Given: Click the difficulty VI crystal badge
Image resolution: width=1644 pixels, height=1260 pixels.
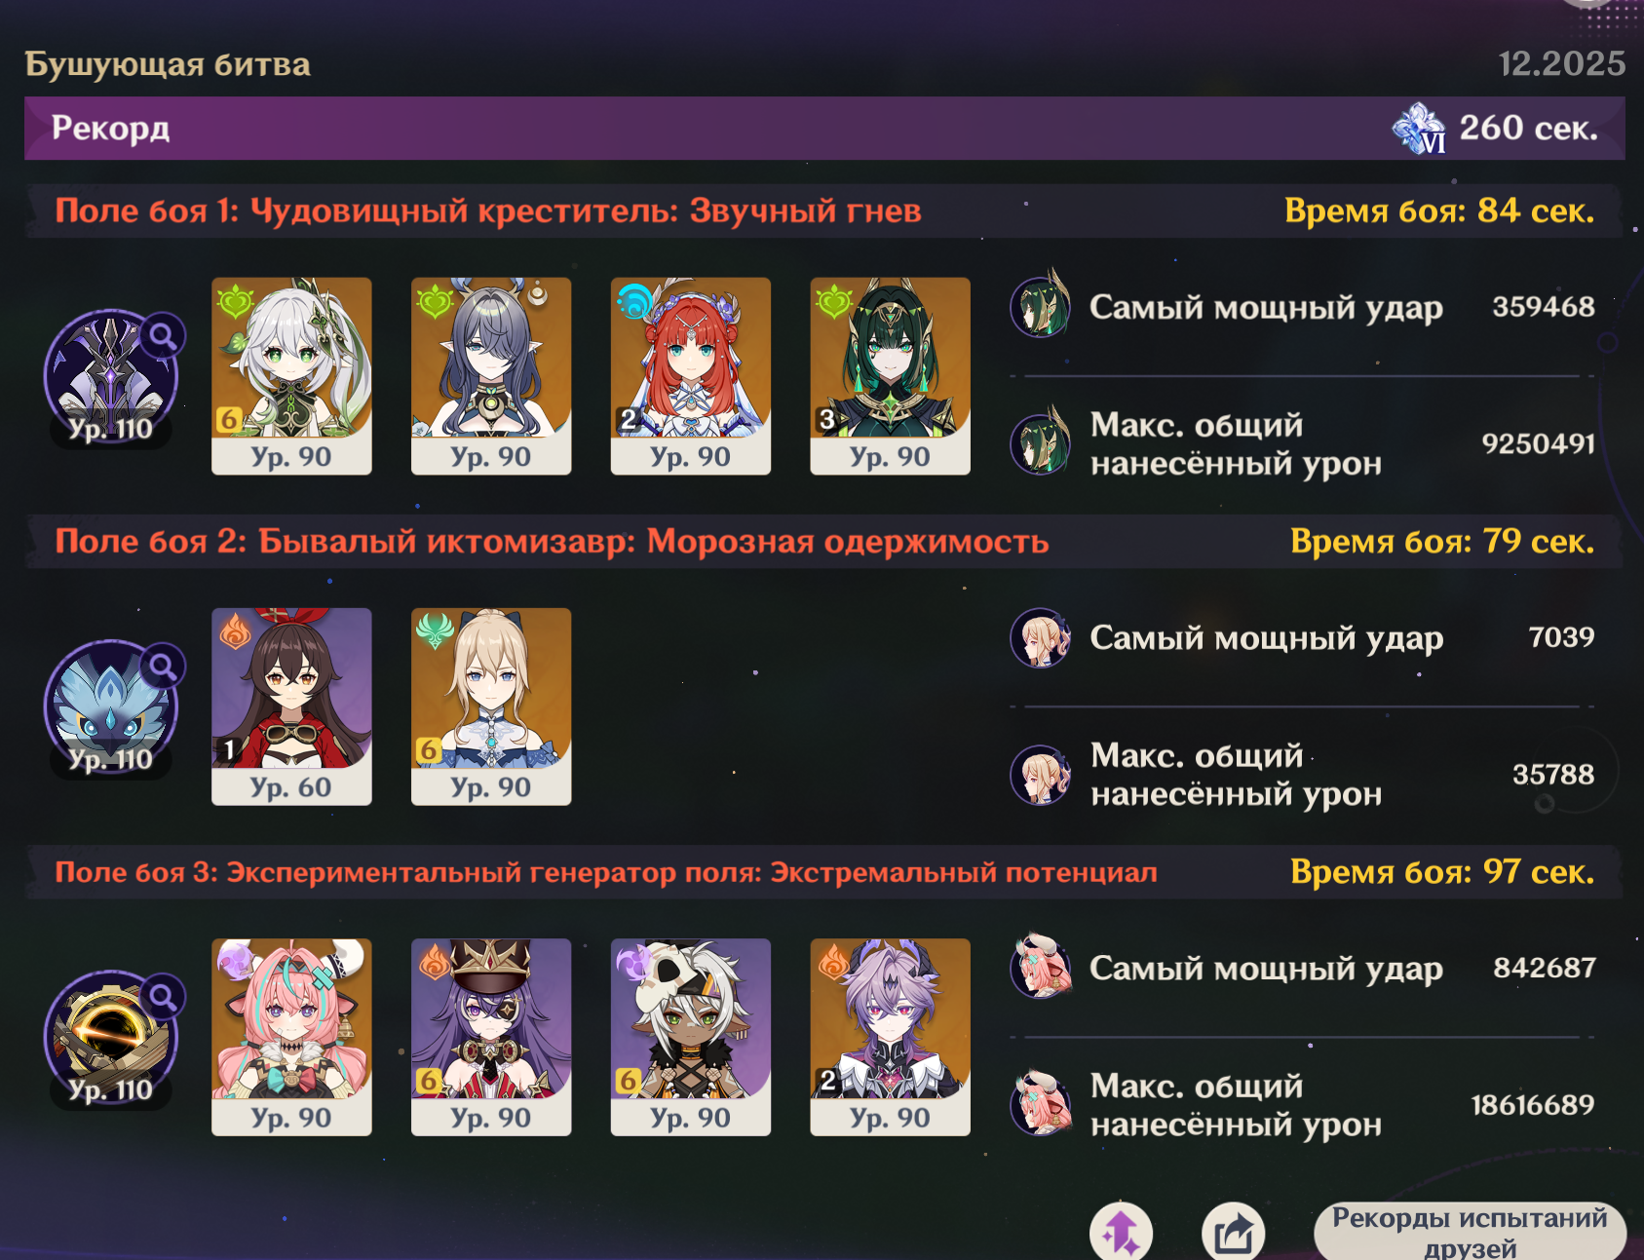Looking at the screenshot, I should coord(1419,129).
